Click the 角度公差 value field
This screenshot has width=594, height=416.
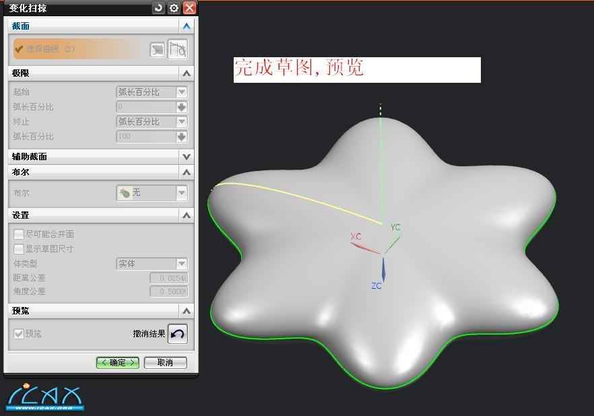click(x=169, y=291)
